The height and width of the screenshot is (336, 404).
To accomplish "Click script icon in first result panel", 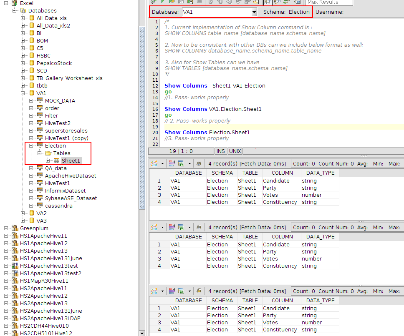I will point(199,163).
